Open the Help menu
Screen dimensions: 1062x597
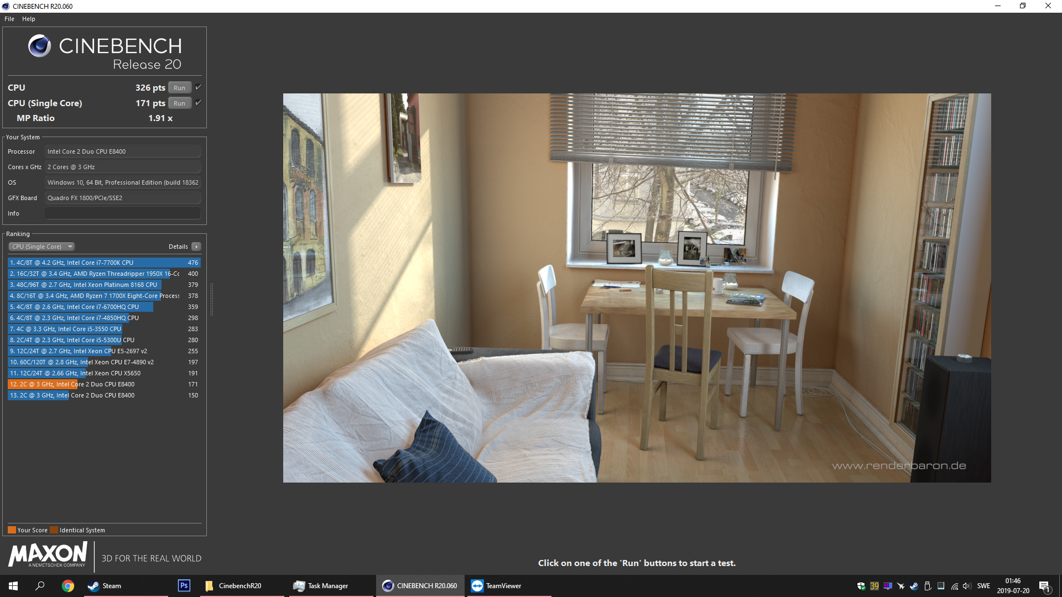pyautogui.click(x=29, y=19)
